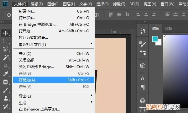Open the Paragraph panel icon
Viewport: 188px width, 113px height.
(x=143, y=87)
